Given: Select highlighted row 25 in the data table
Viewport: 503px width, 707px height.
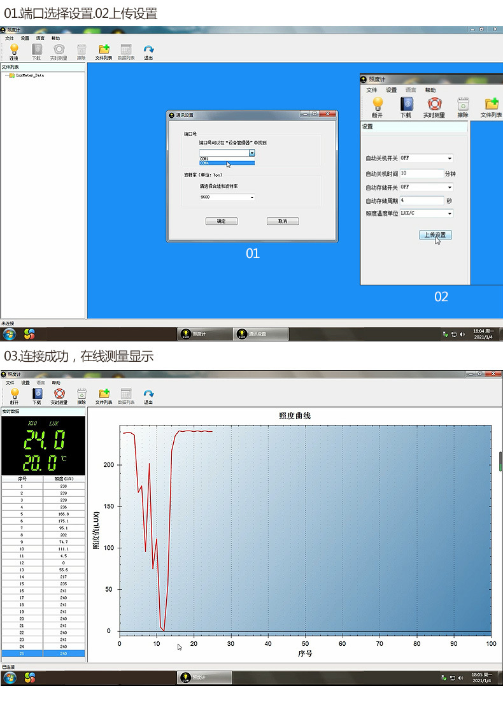Looking at the screenshot, I should coord(43,653).
